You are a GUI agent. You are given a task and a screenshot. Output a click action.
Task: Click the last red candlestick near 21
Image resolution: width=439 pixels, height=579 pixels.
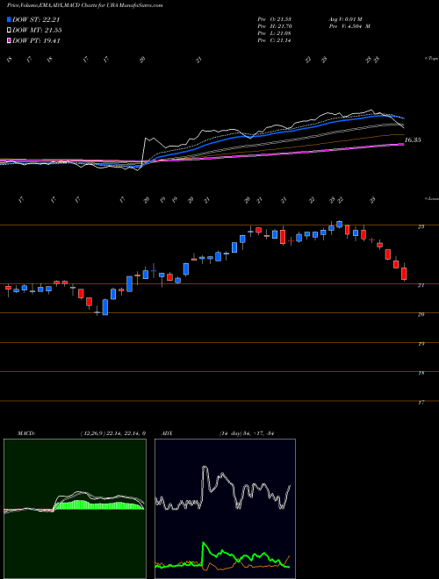click(x=404, y=273)
